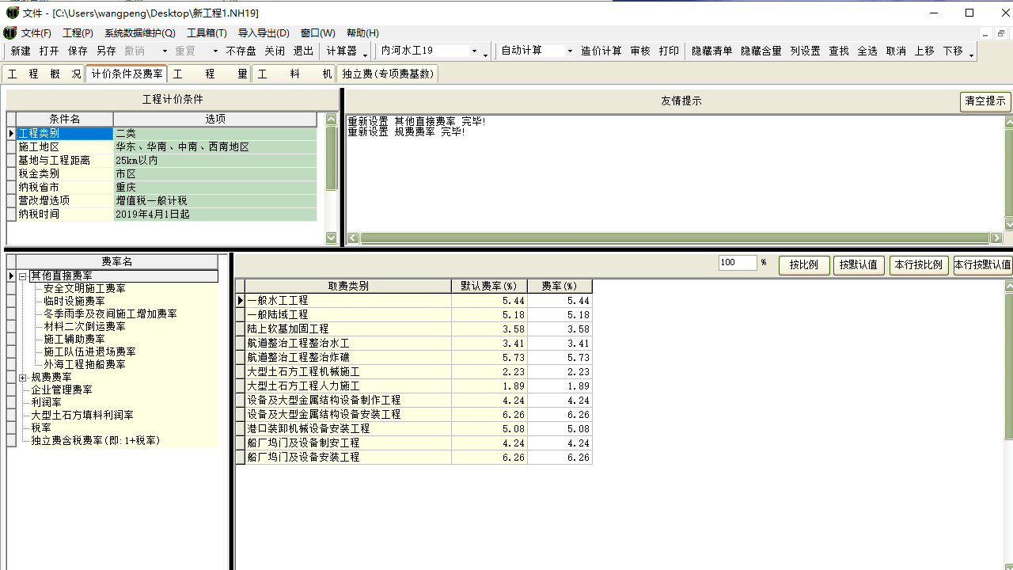This screenshot has height=570, width=1013.
Task: Open the 自动计算 calculation mode dropdown
Action: (571, 50)
